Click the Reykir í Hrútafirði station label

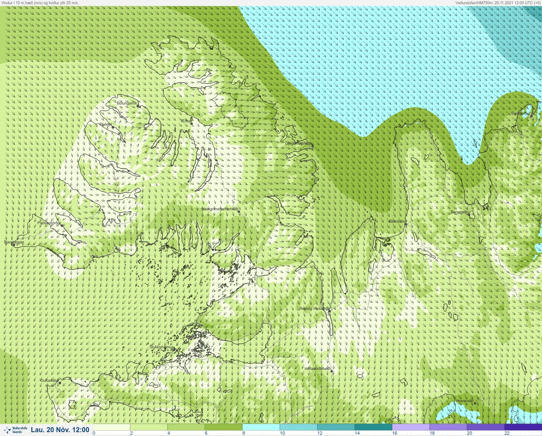pos(314,309)
